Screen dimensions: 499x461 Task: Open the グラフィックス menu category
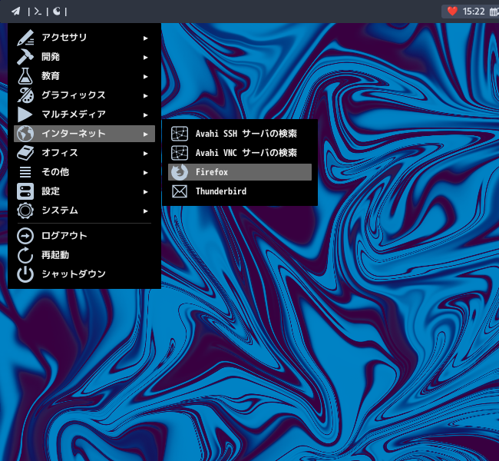click(x=84, y=95)
